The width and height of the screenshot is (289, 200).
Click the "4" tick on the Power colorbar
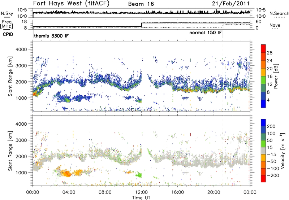tap(268, 100)
